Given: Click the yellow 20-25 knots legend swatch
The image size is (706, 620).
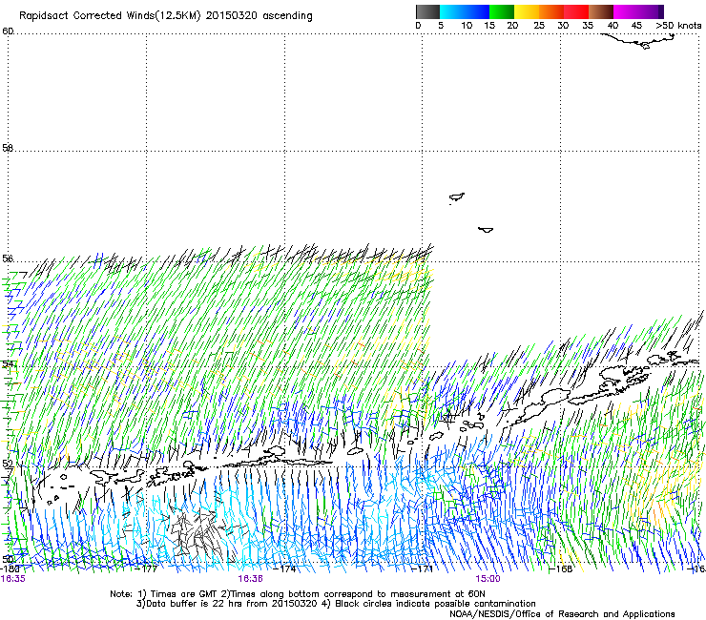Looking at the screenshot, I should point(527,11).
